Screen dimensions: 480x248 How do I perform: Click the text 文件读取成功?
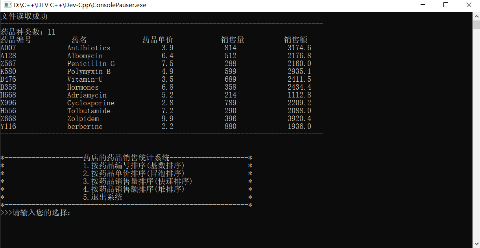click(24, 17)
